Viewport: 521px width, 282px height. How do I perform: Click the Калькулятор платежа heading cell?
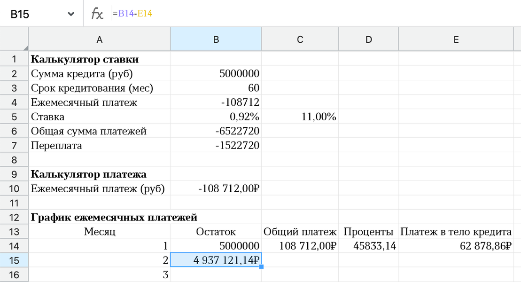[x=99, y=174]
